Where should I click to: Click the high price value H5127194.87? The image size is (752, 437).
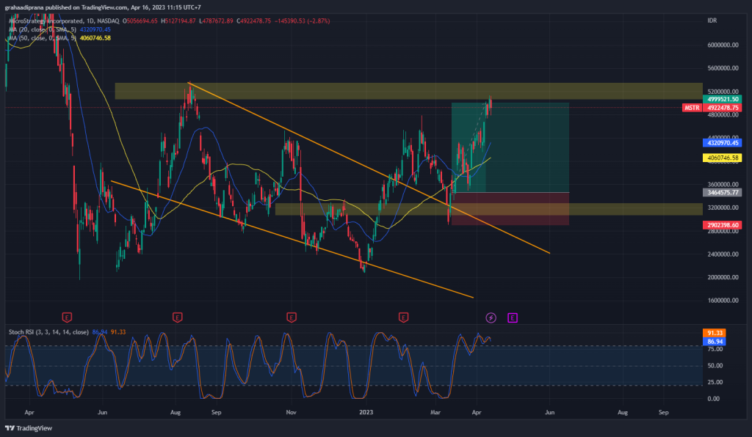click(178, 21)
